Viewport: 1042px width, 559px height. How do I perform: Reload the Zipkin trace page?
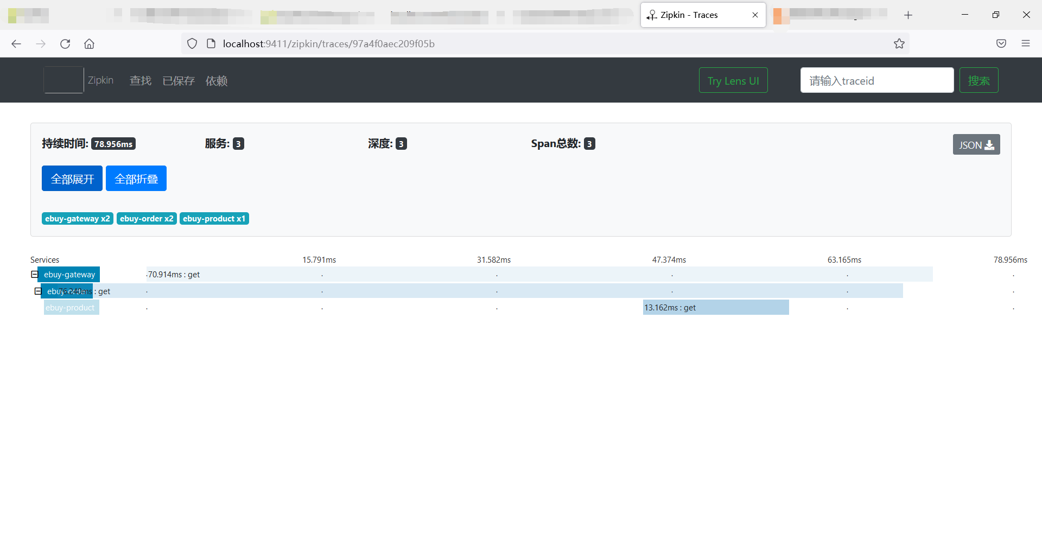pyautogui.click(x=65, y=44)
